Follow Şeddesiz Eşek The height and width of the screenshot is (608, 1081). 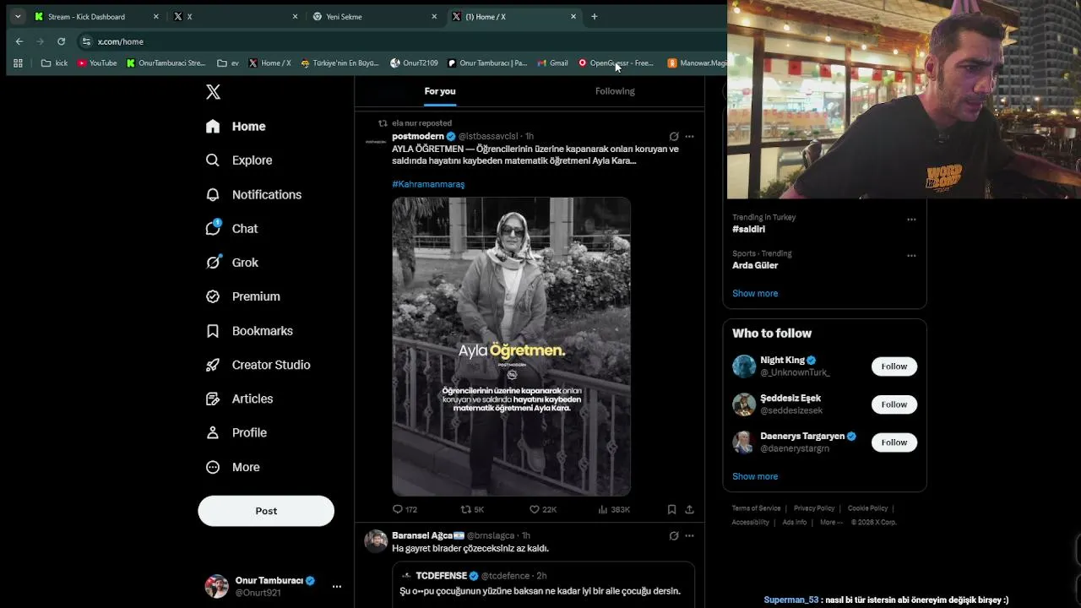click(x=894, y=404)
